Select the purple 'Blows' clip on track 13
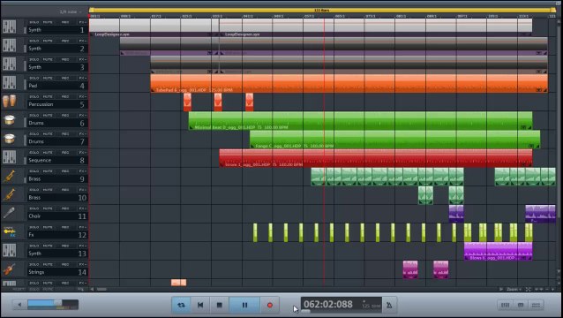This screenshot has height=318, width=563. tap(498, 251)
